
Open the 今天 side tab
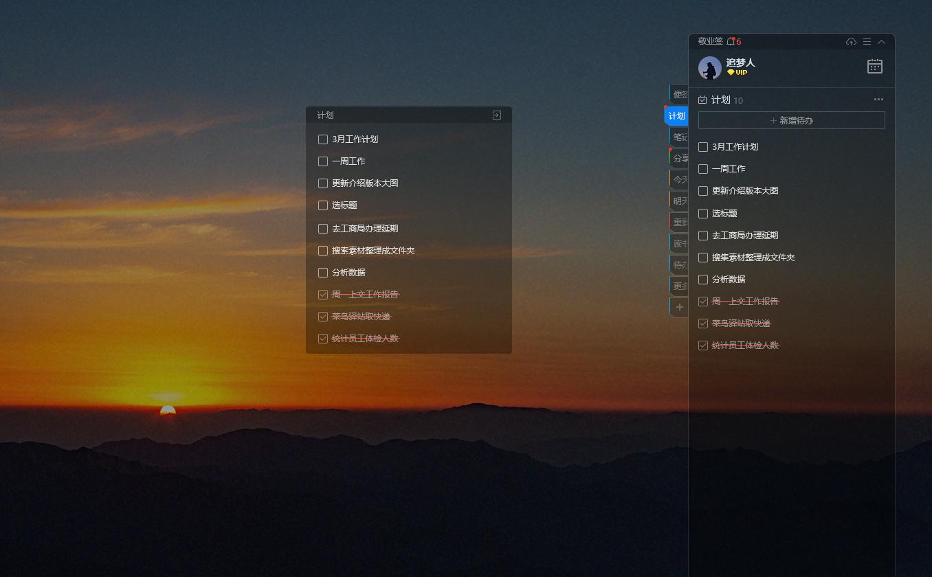(679, 179)
